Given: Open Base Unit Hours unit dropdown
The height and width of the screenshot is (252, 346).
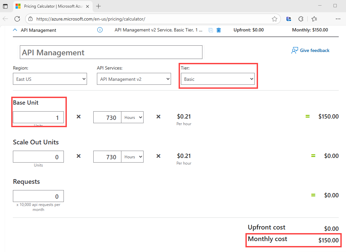Looking at the screenshot, I should coord(132,117).
